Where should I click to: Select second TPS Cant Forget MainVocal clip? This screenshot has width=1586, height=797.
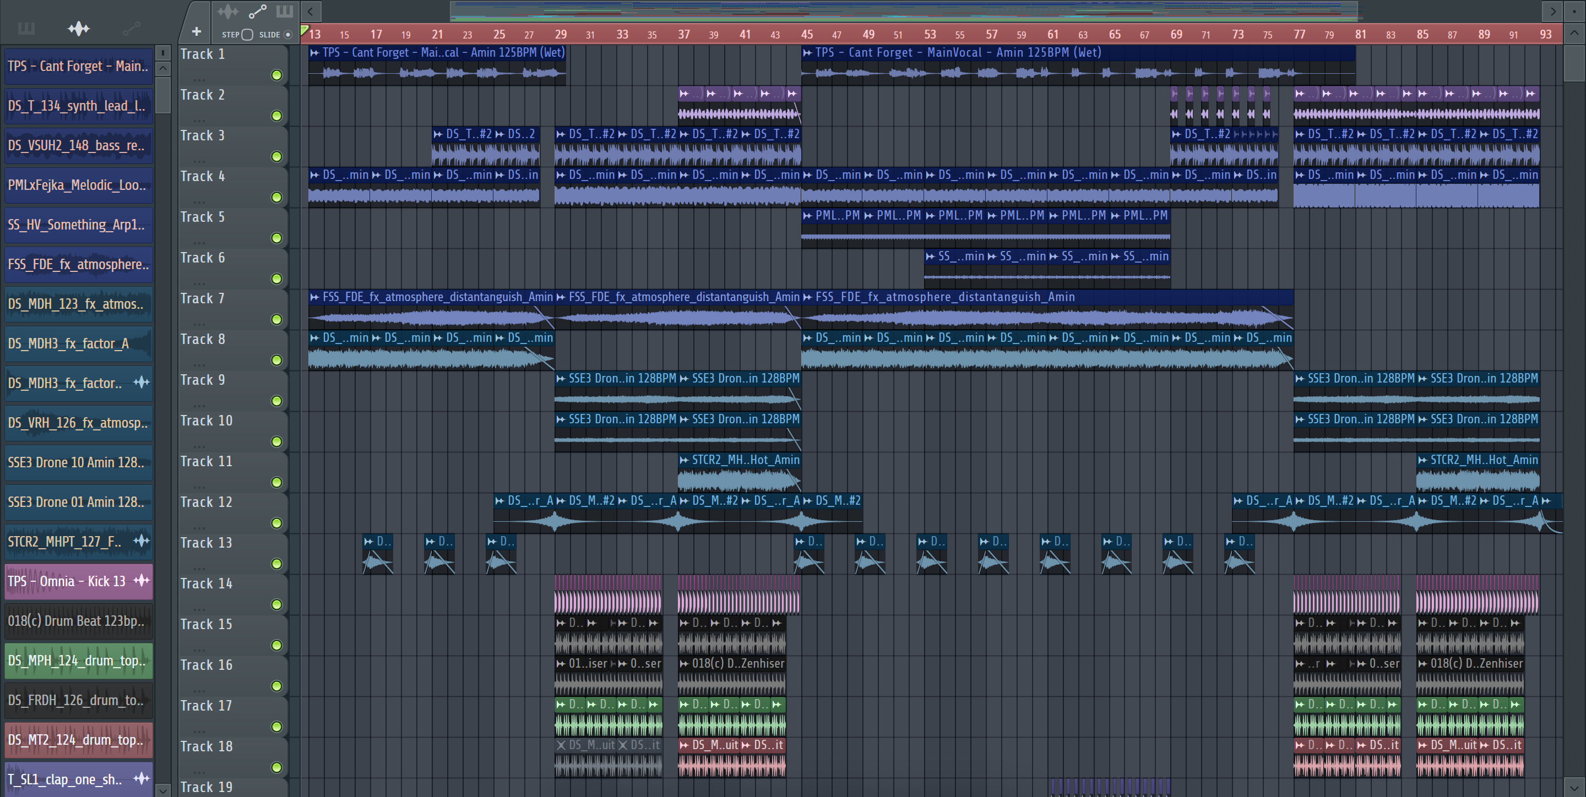tap(1078, 64)
